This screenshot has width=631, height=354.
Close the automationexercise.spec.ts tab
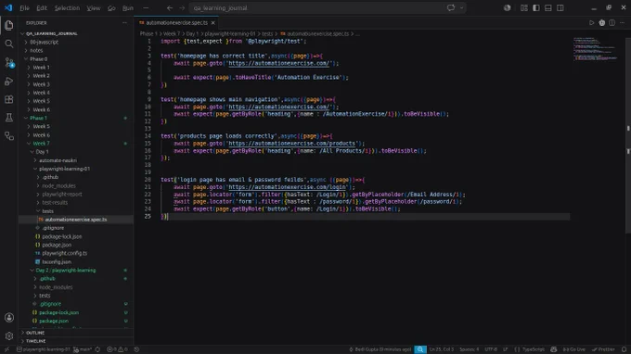[x=212, y=23]
